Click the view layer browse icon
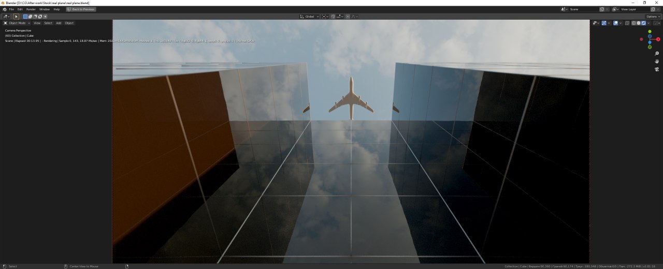The image size is (663, 269). (x=615, y=9)
